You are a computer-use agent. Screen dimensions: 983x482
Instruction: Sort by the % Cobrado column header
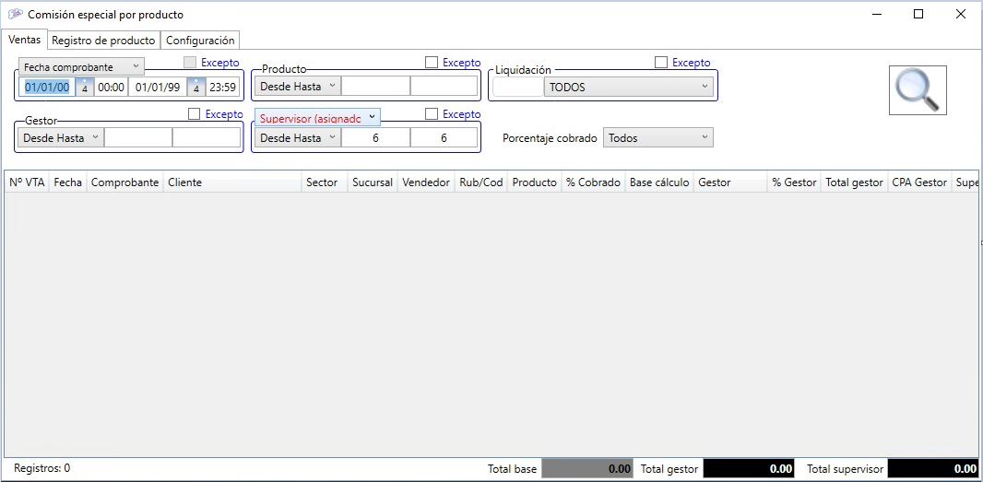pyautogui.click(x=593, y=182)
